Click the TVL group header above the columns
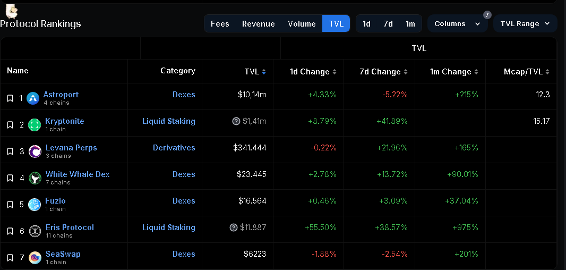This screenshot has width=566, height=270. pyautogui.click(x=419, y=48)
